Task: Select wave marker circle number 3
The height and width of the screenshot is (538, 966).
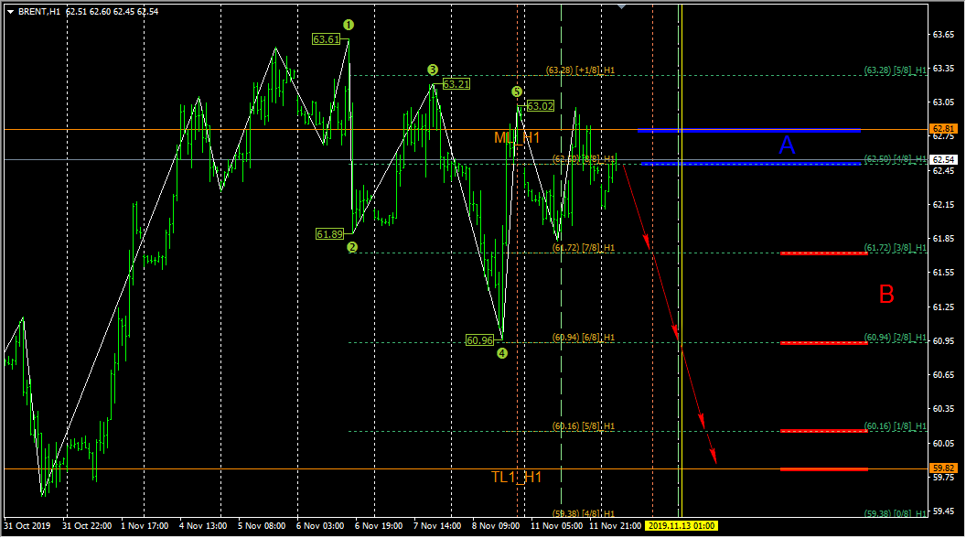Action: pyautogui.click(x=433, y=70)
